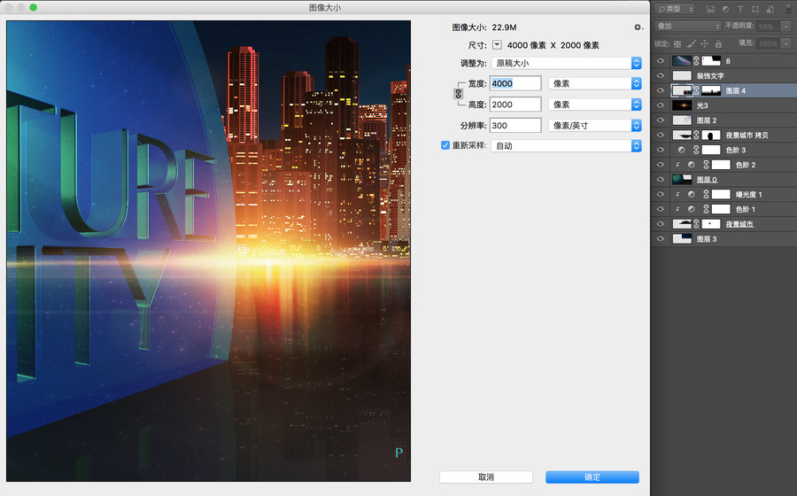Viewport: 797px width, 496px height.
Task: Toggle the width-height constrain link icon
Action: point(459,94)
